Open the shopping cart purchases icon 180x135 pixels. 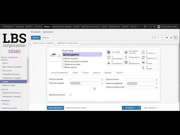143,63
